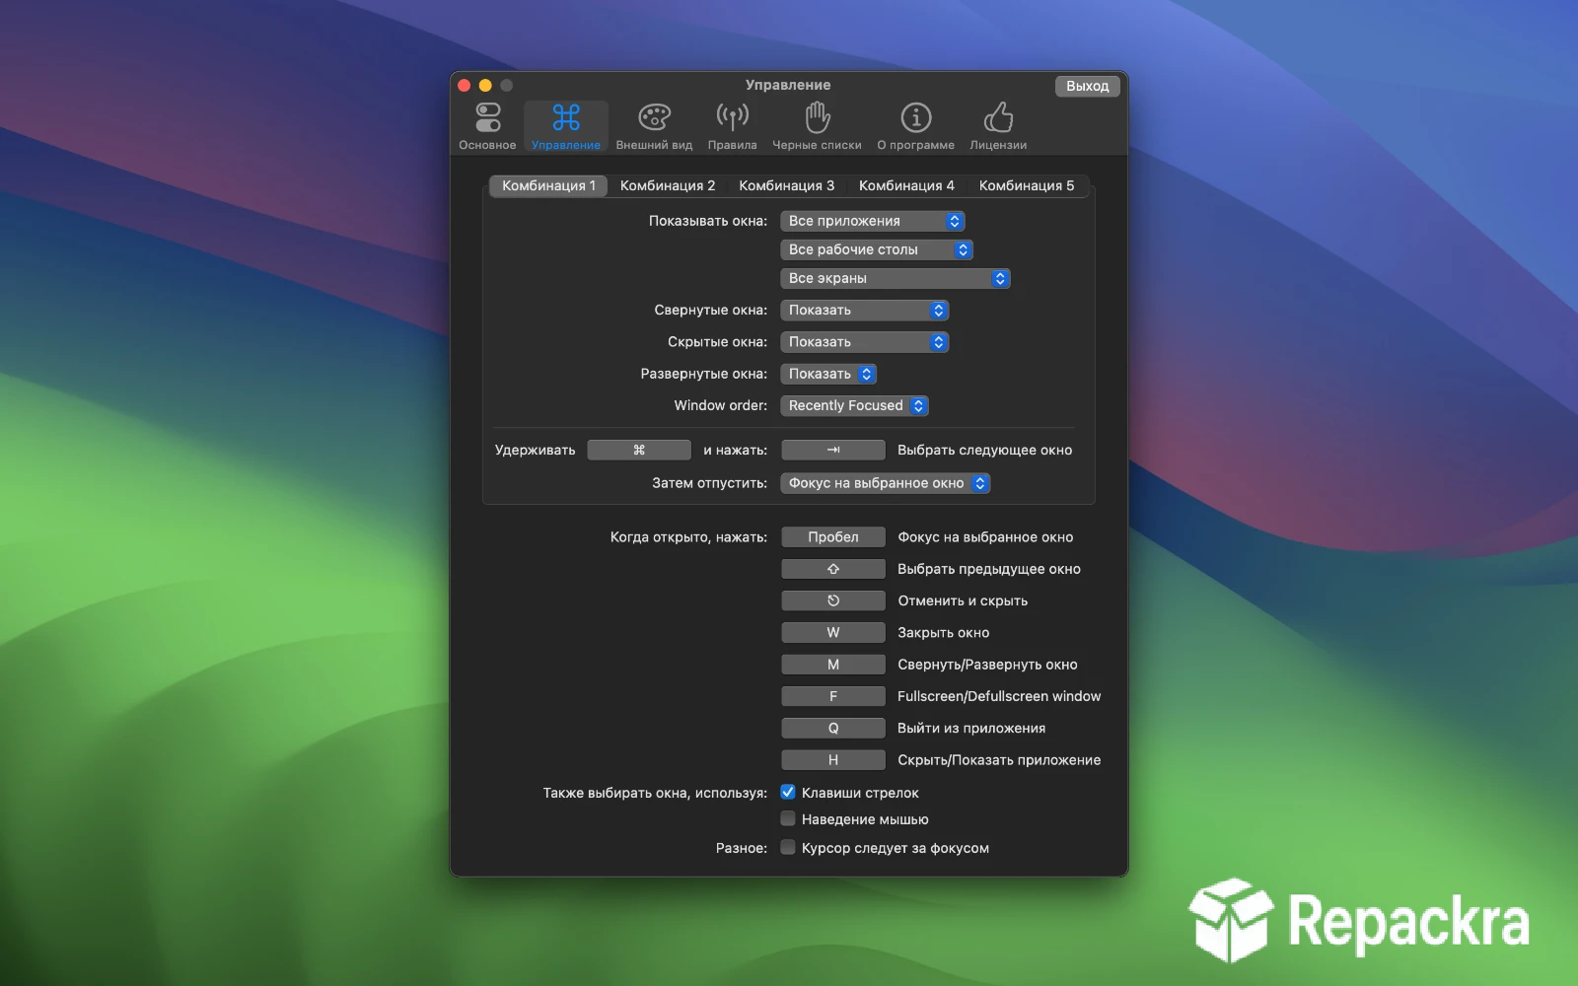Open the Скрытые окна dropdown

pos(865,342)
